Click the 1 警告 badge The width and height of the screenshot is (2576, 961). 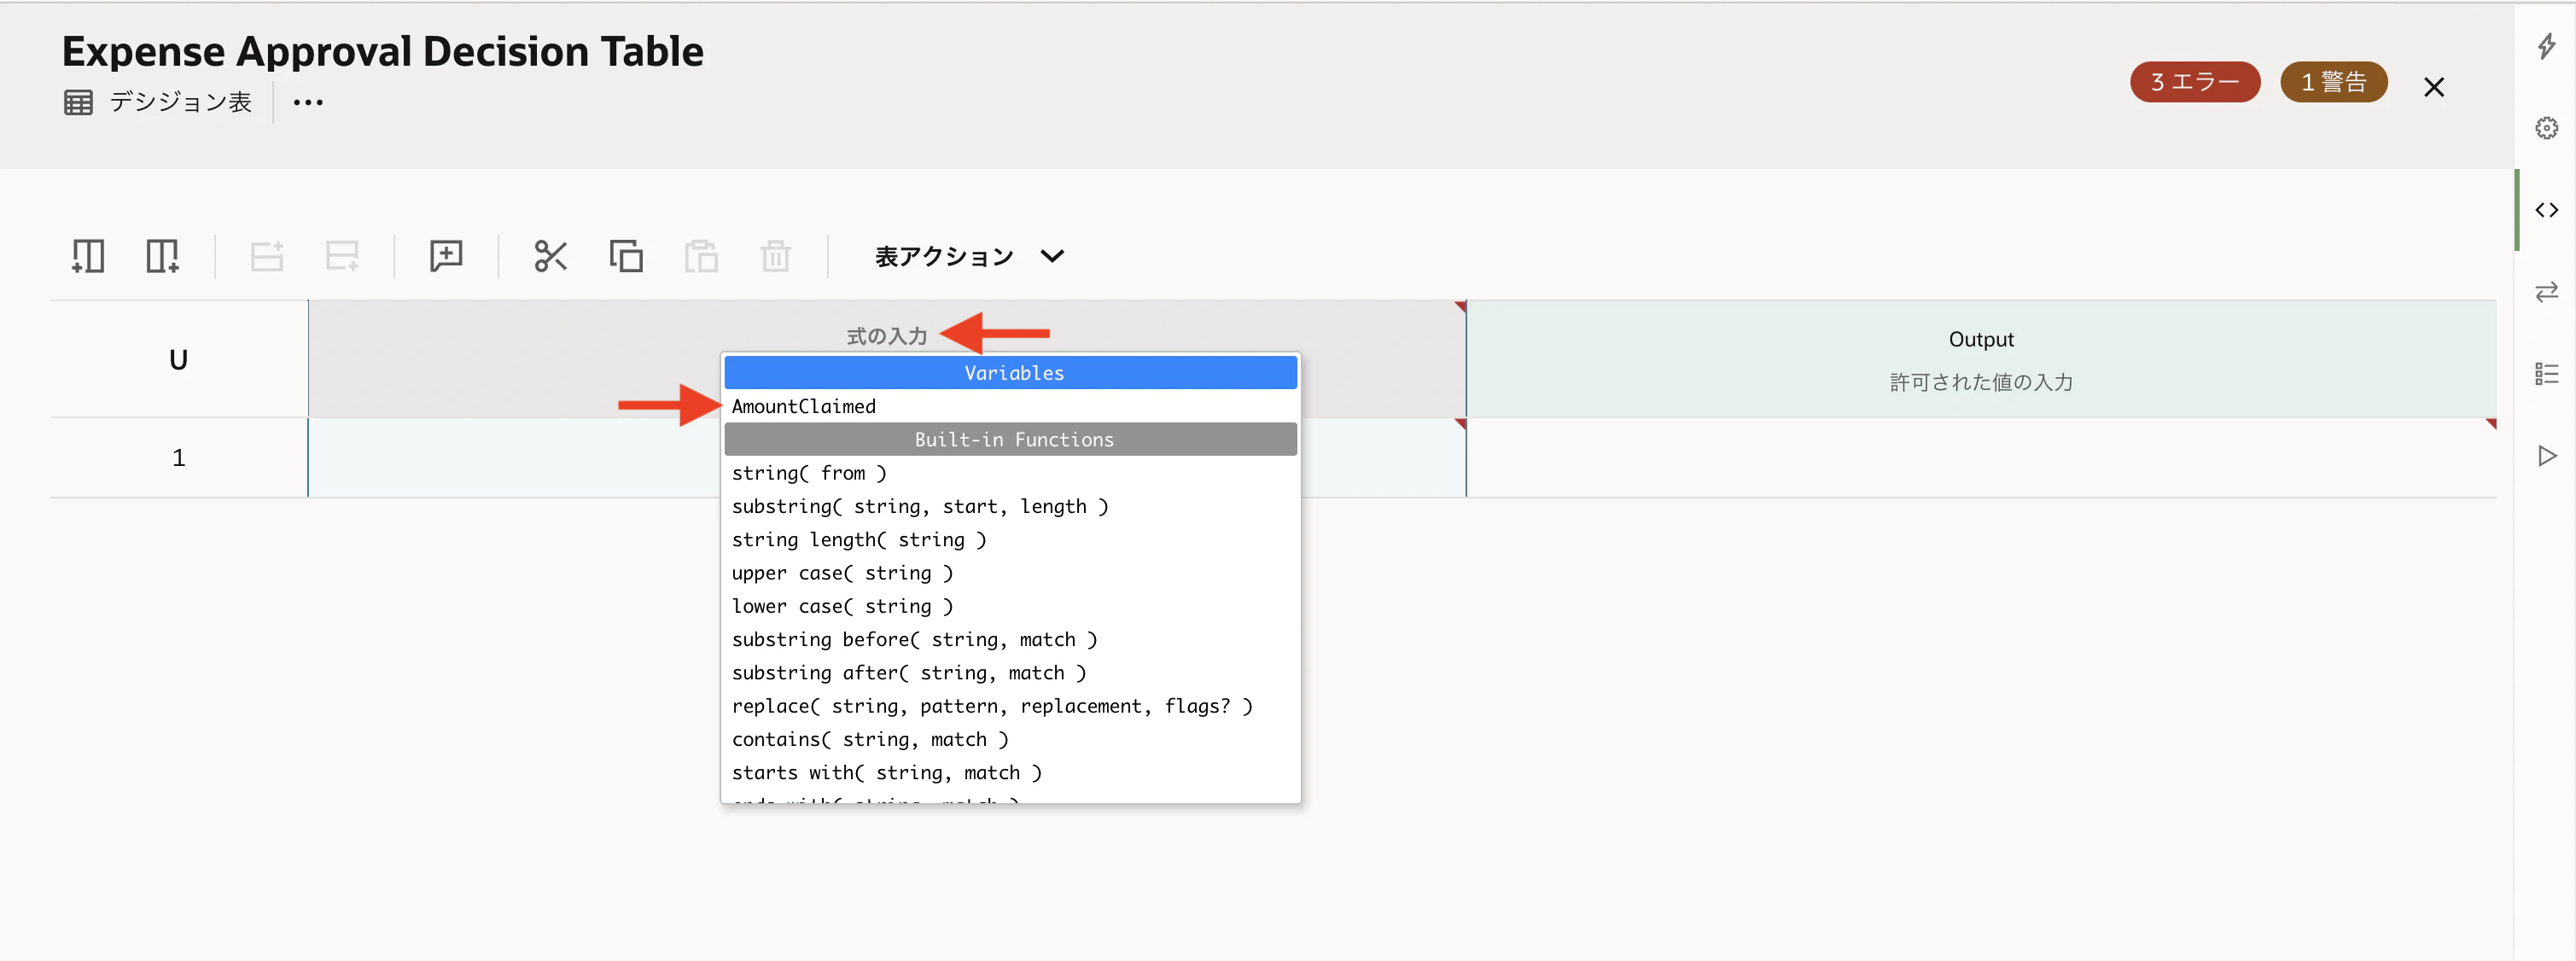2334,82
